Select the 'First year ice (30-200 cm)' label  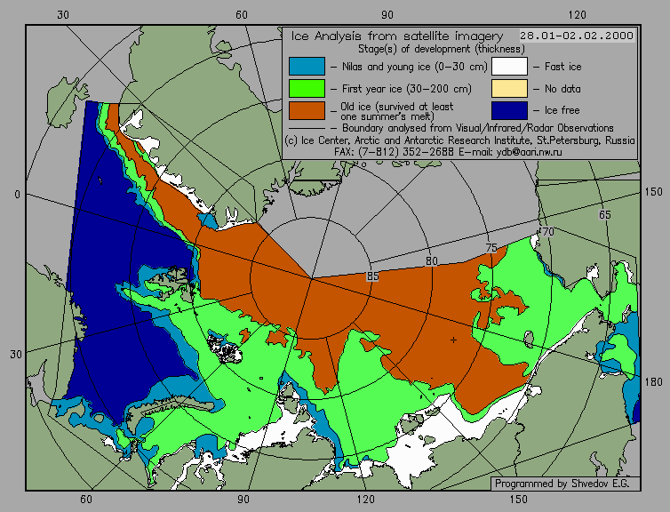tap(407, 89)
